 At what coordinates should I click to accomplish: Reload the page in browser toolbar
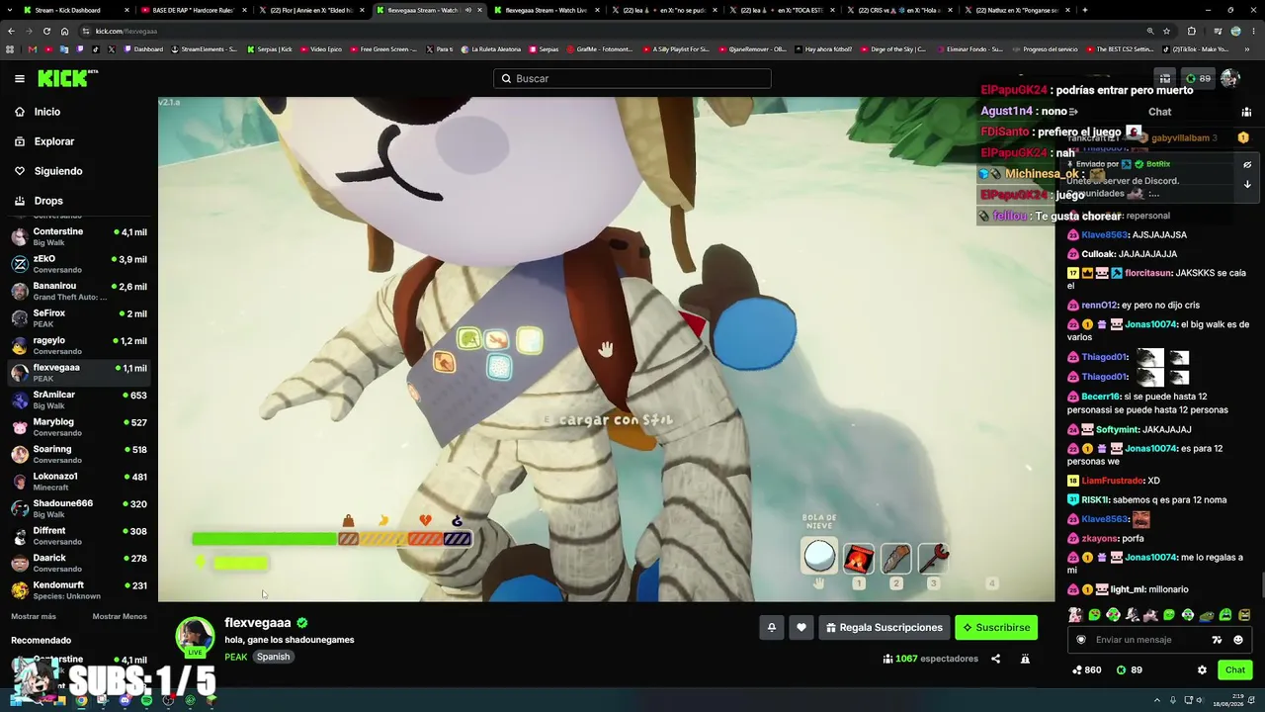coord(48,31)
